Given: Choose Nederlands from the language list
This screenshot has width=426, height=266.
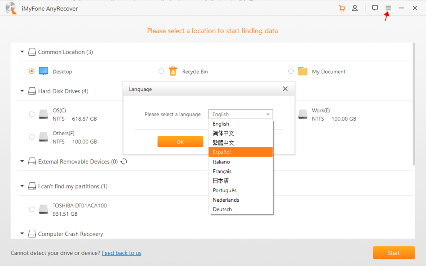Looking at the screenshot, I should click(x=240, y=200).
